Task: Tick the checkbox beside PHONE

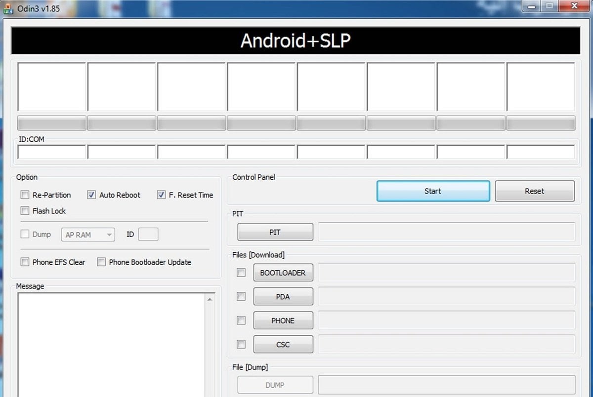Action: 241,320
